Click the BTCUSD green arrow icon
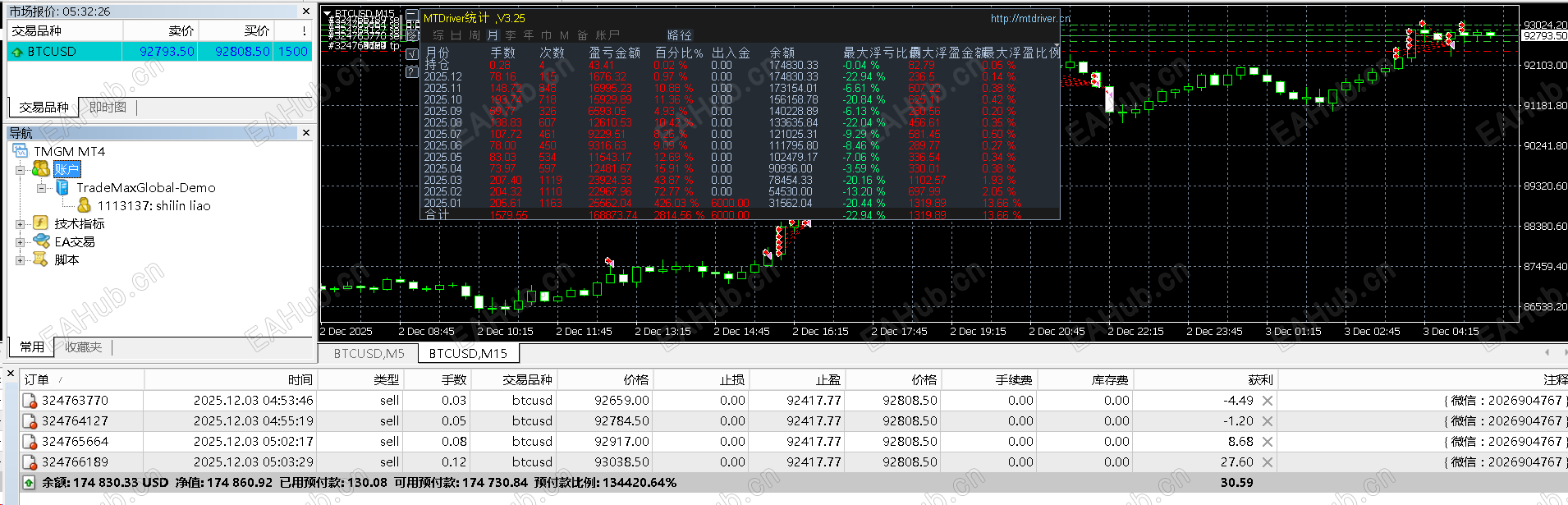 [x=17, y=52]
